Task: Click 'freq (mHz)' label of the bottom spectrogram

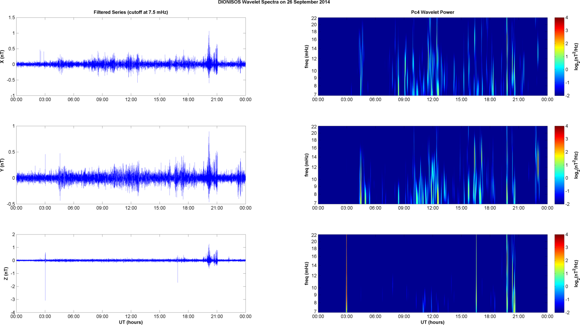Action: pyautogui.click(x=307, y=274)
